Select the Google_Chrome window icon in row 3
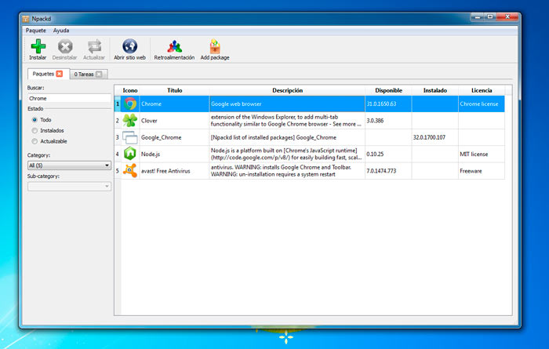This screenshot has width=549, height=349. (130, 137)
